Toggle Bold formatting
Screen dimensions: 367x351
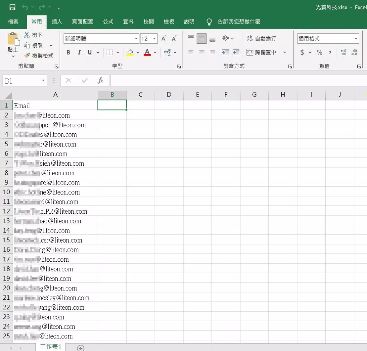[x=68, y=52]
